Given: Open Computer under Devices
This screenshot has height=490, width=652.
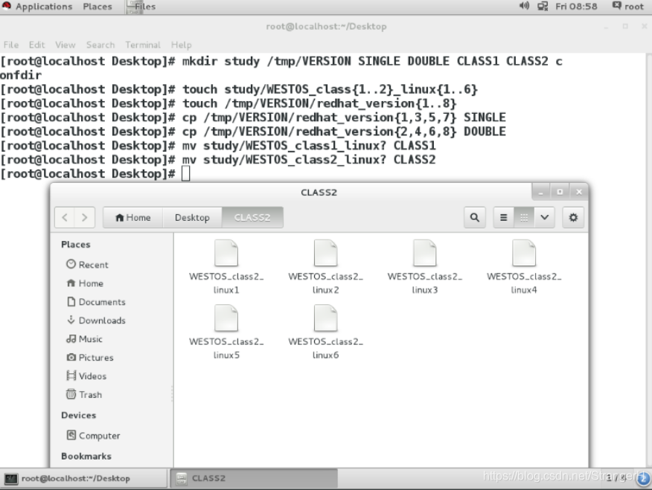Looking at the screenshot, I should pos(100,436).
